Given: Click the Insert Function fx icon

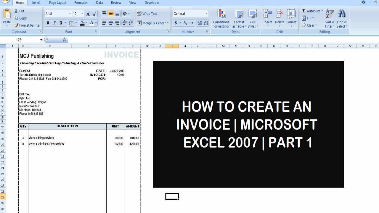Looking at the screenshot, I should point(65,40).
